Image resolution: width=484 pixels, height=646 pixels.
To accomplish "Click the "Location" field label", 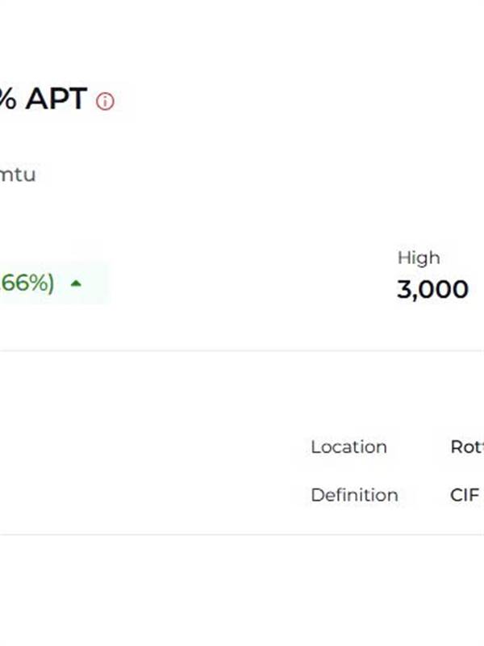I will (348, 447).
